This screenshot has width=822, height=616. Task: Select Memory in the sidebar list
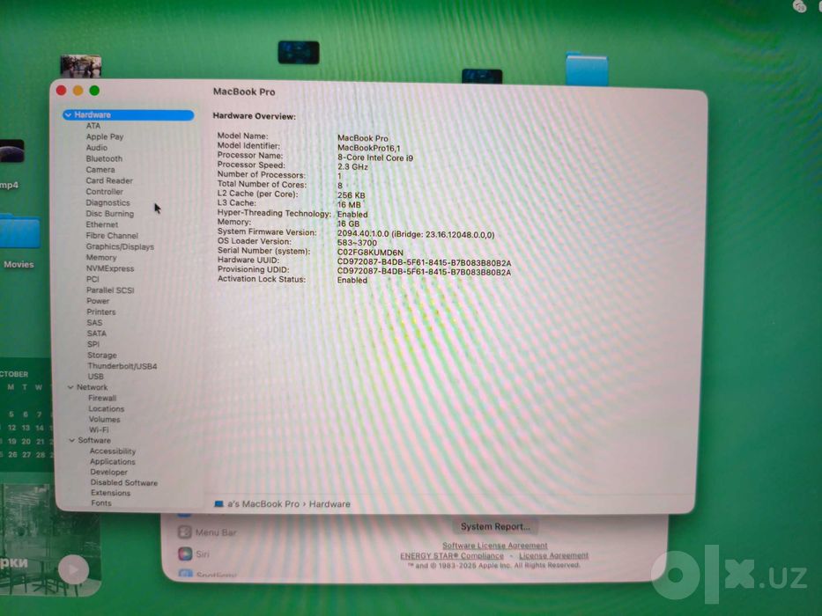coord(101,258)
